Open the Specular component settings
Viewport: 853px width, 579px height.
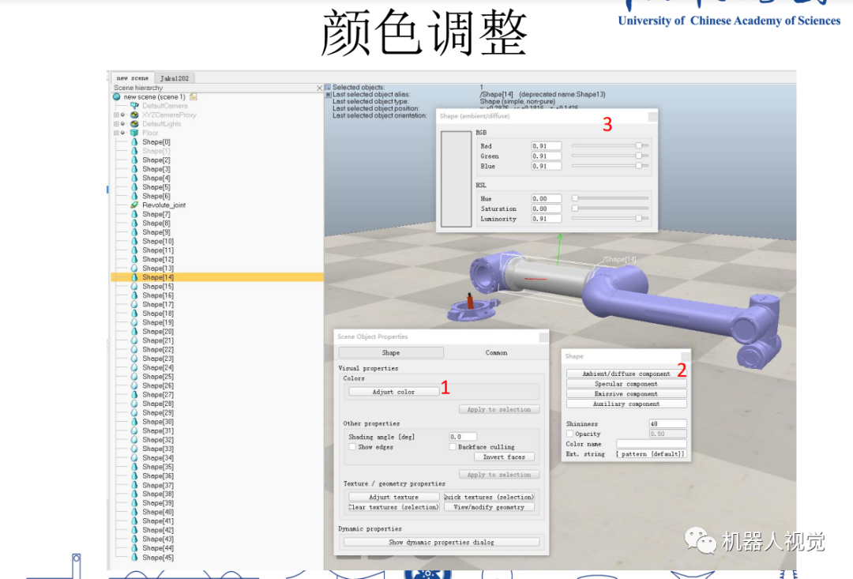coord(626,383)
